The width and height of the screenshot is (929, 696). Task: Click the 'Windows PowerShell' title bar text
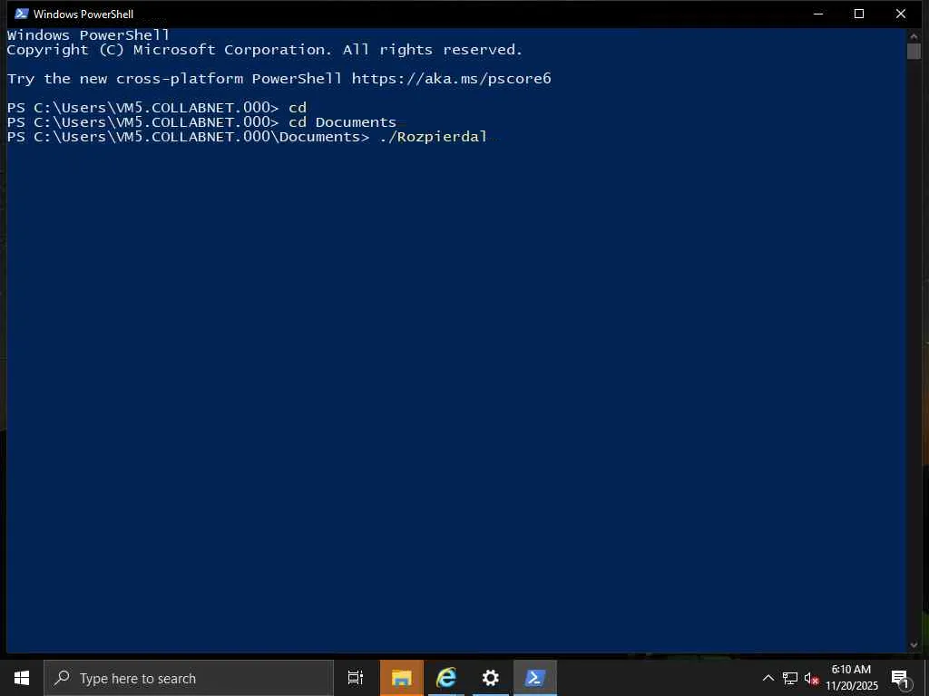[83, 14]
